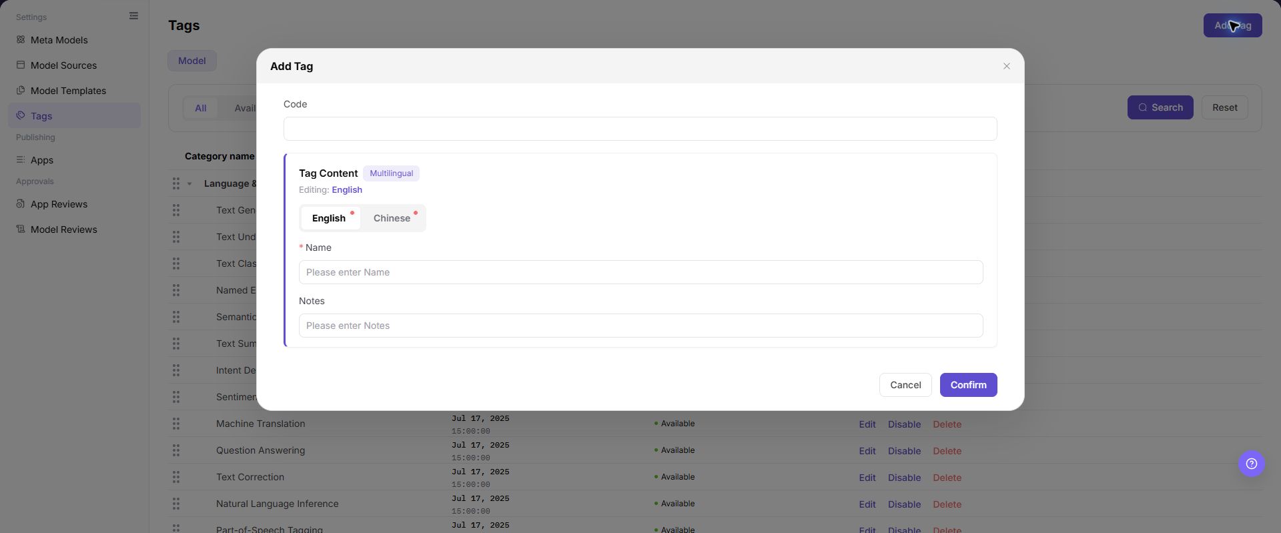The width and height of the screenshot is (1281, 533).
Task: Close the Add Tag dialog
Action: pyautogui.click(x=1006, y=66)
